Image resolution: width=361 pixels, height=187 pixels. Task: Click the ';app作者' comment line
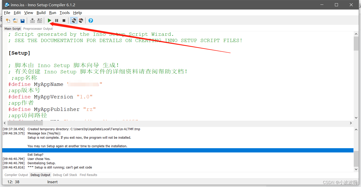[x=21, y=103]
